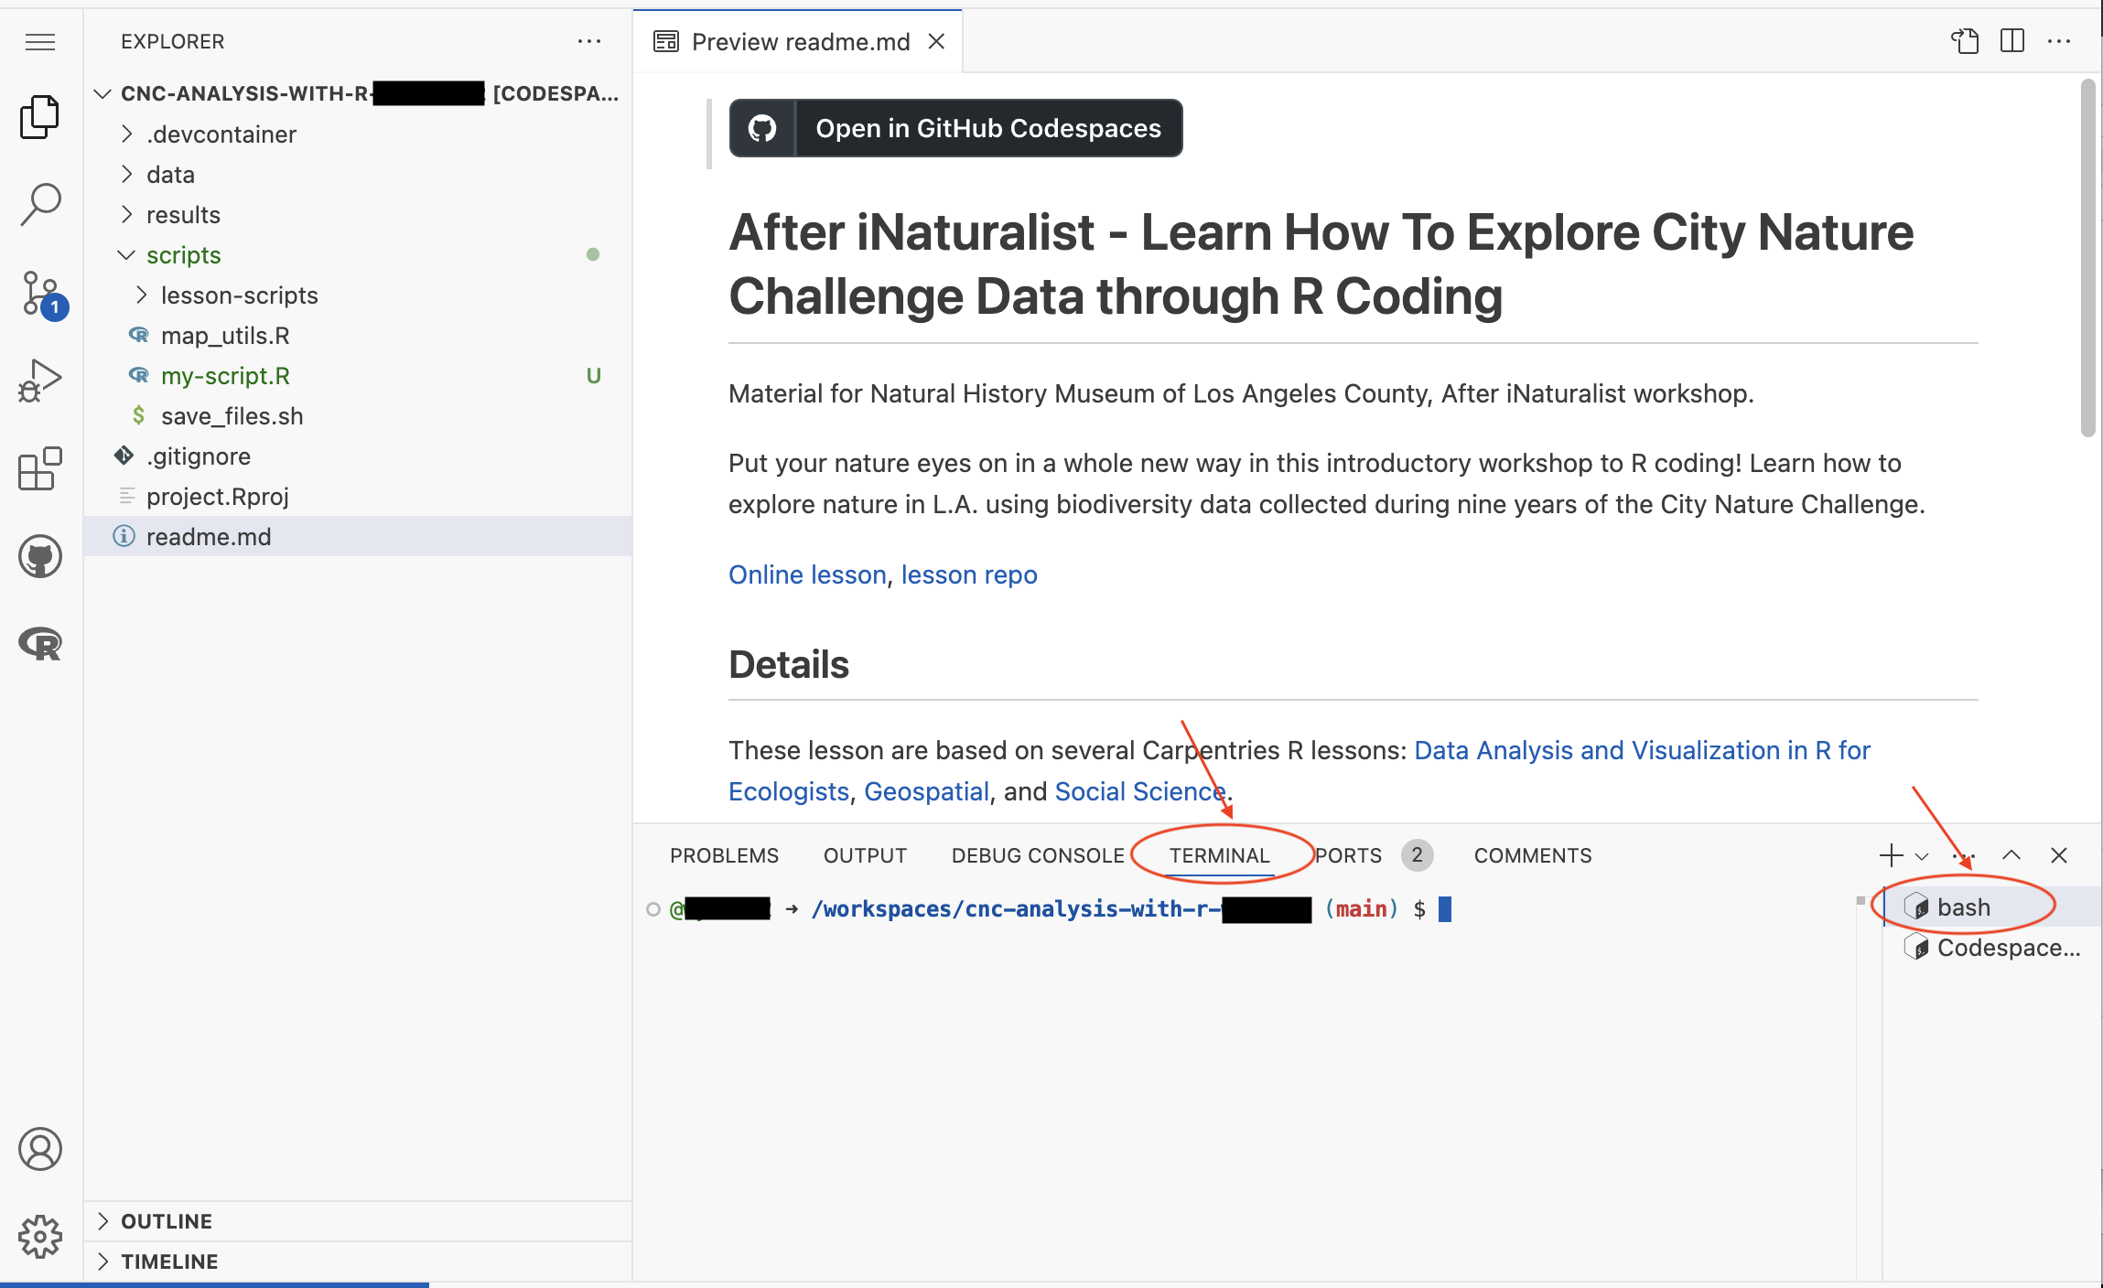Open Data Analysis and Visualization in R link
The height and width of the screenshot is (1288, 2103).
click(x=1642, y=750)
